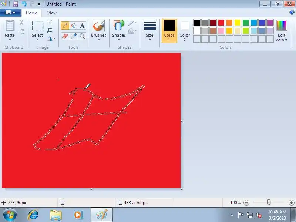Click the canvas bottom-right resize handle
296x222 pixels.
point(181,189)
